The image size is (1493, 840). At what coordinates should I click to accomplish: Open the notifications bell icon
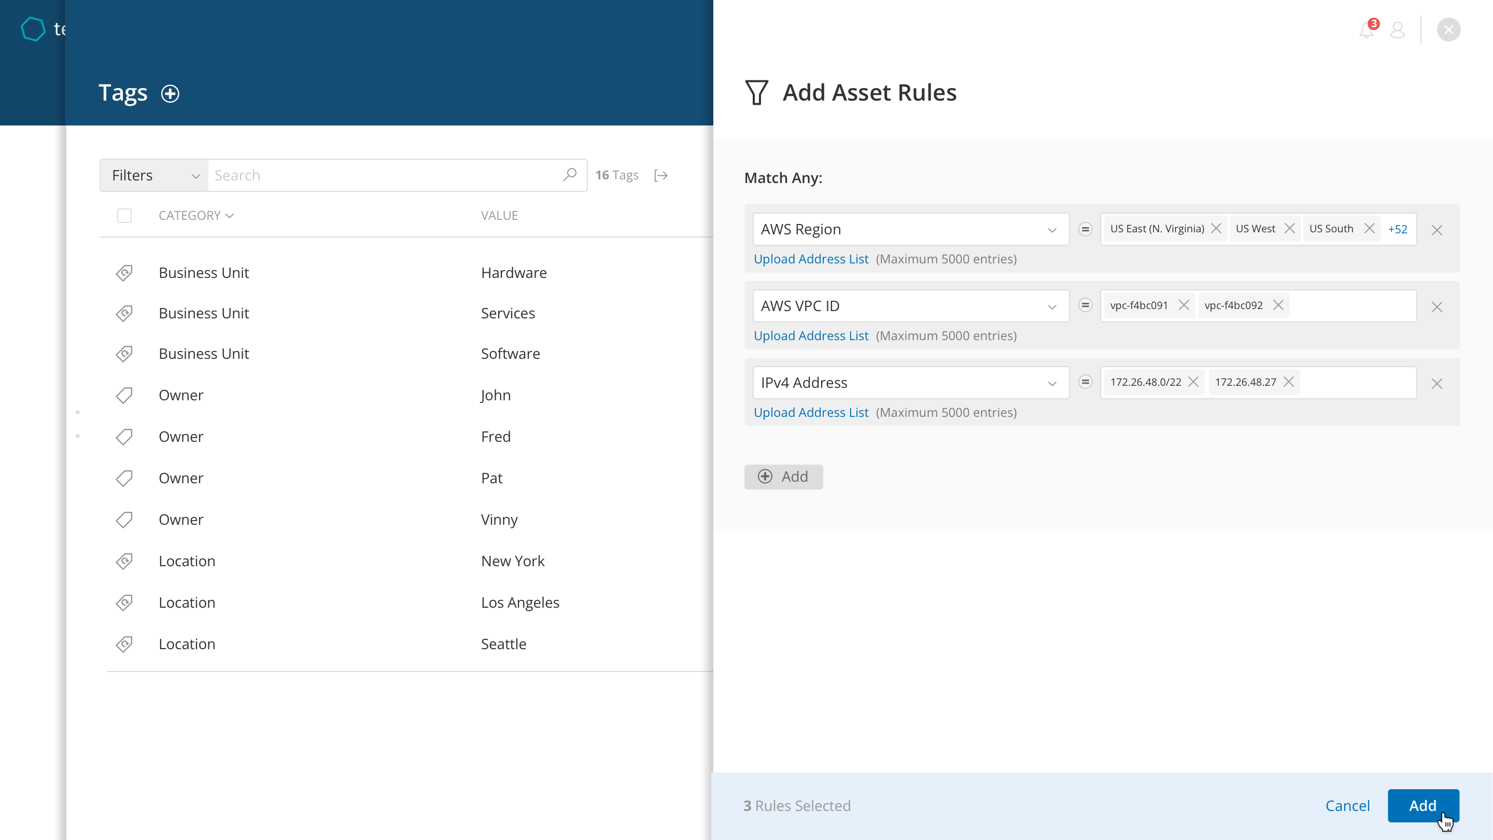pos(1366,30)
